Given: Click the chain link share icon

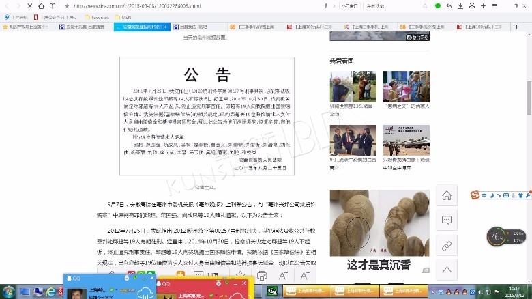Looking at the screenshot, I should point(447,244).
